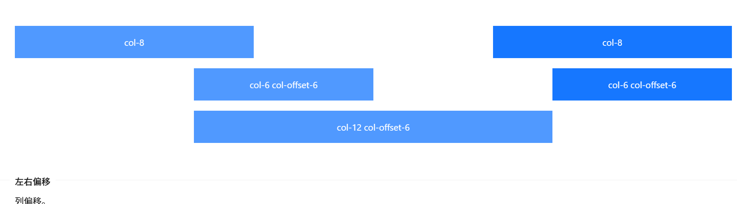The width and height of the screenshot is (737, 204).
Task: Click empty space right of col-12 col-offset-6 block
Action: click(x=642, y=127)
